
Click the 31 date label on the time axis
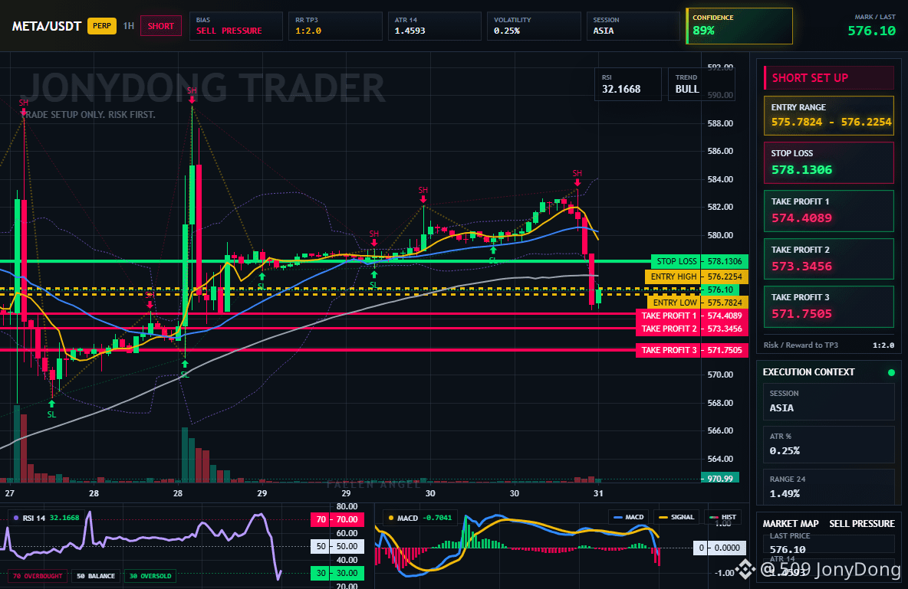coord(598,493)
